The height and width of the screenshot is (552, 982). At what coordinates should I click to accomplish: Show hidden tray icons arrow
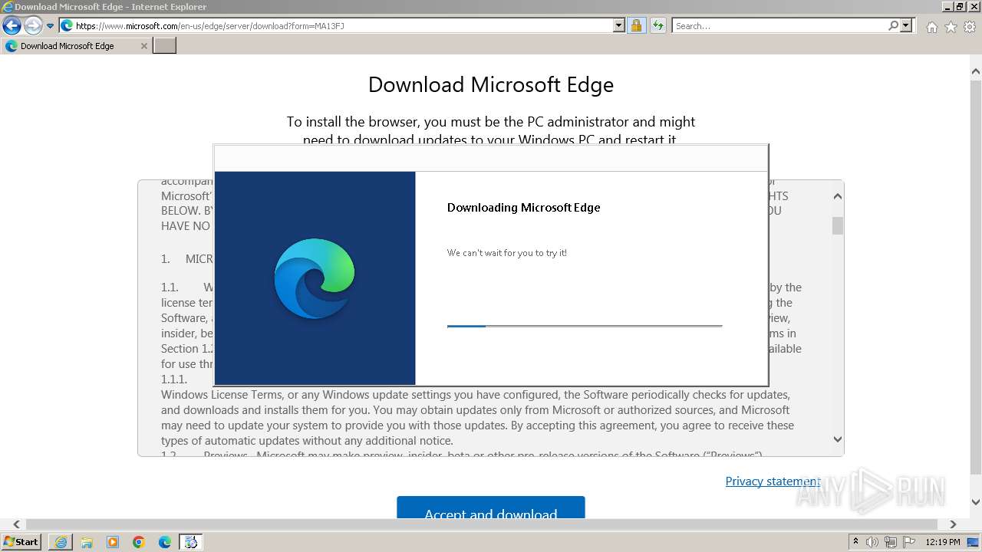(855, 542)
